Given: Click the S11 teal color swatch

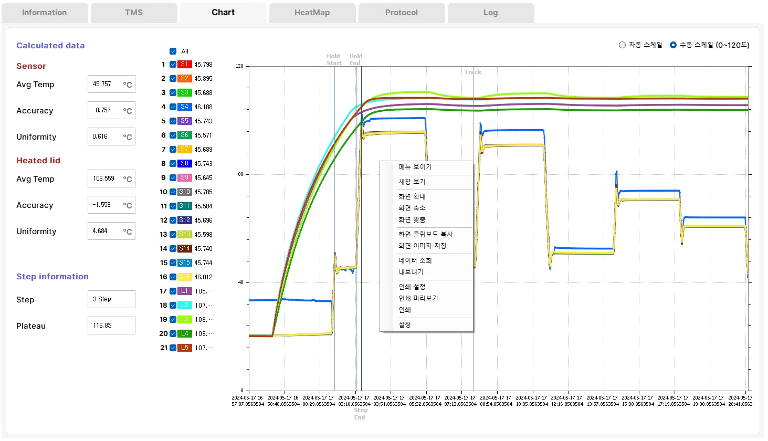Looking at the screenshot, I should tap(185, 206).
